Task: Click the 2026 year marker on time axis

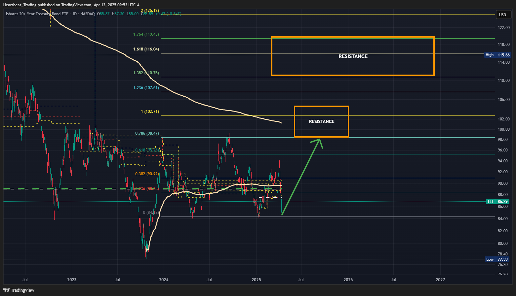Action: click(348, 280)
